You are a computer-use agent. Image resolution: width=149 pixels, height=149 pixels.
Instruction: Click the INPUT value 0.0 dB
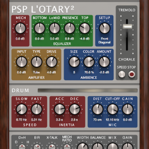[x=21, y=72]
